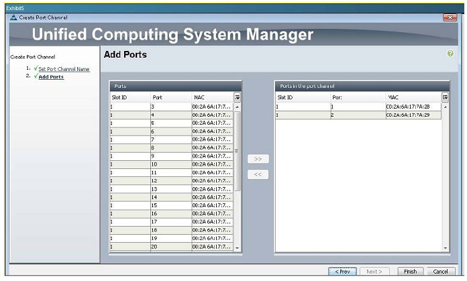Screen dimensions: 467x281
Task: Select port 19 row in Ports list
Action: (172, 239)
